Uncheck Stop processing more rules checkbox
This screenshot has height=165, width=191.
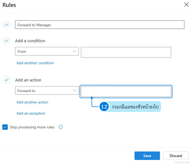click(5, 127)
